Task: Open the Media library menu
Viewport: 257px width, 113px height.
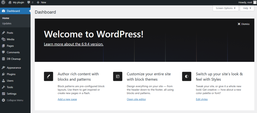Action: point(11,39)
